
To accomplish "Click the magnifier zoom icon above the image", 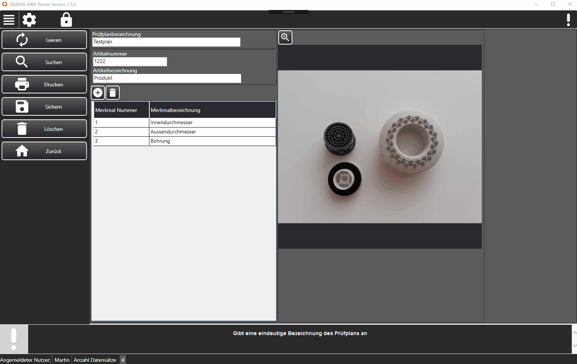I will pos(285,37).
